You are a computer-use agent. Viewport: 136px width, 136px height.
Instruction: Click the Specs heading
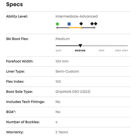pyautogui.click(x=14, y=4)
